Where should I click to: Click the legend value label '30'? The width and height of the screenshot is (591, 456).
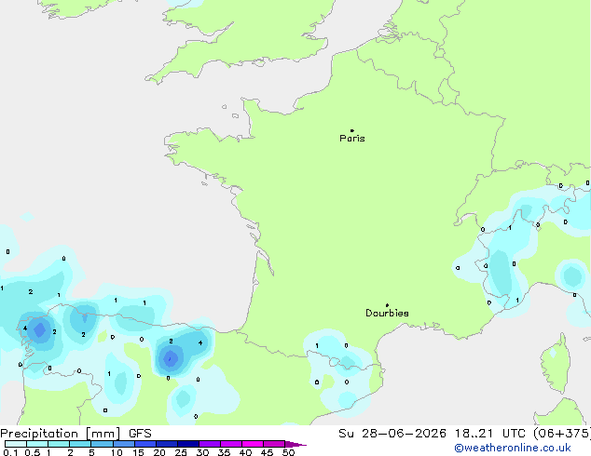(x=202, y=452)
